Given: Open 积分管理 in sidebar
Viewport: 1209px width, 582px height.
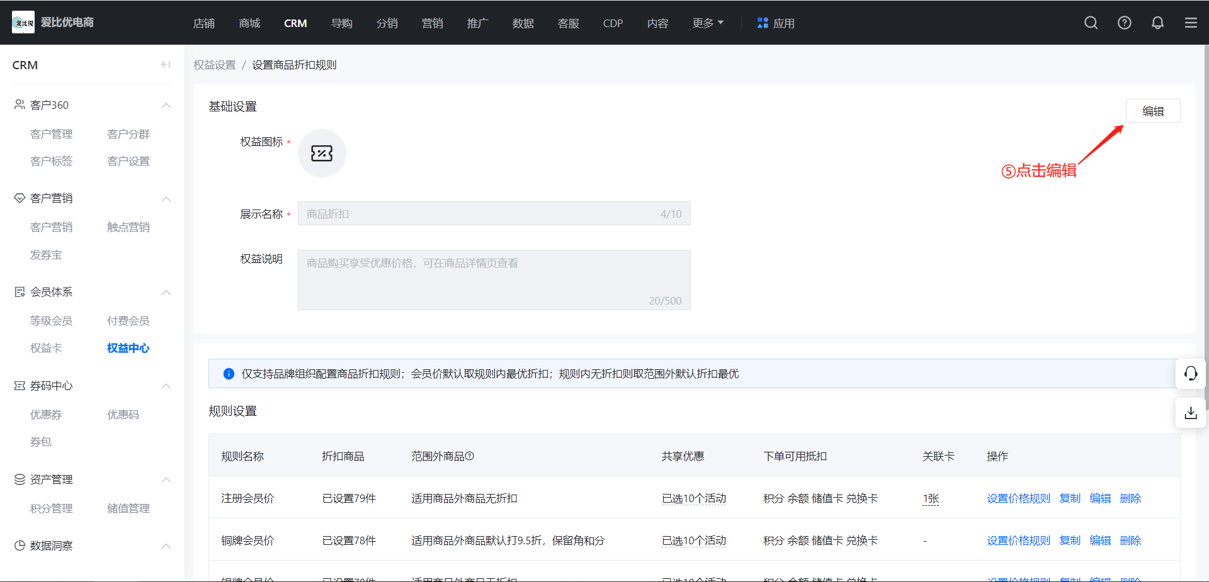Looking at the screenshot, I should 52,508.
